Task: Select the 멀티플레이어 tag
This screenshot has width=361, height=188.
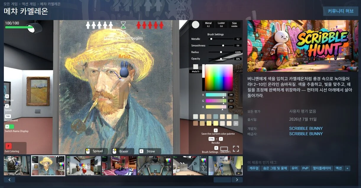Action: 322,168
